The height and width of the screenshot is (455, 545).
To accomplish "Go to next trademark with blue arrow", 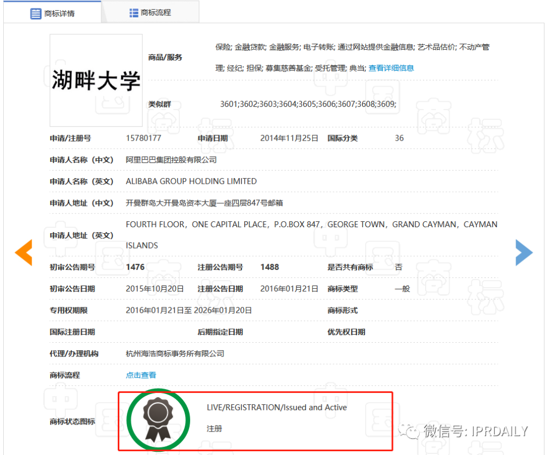I will (524, 253).
